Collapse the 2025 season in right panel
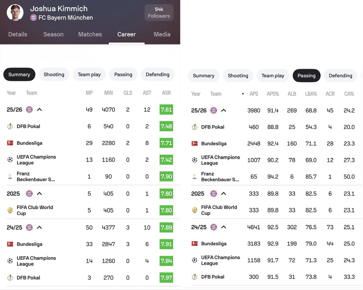 224,193
